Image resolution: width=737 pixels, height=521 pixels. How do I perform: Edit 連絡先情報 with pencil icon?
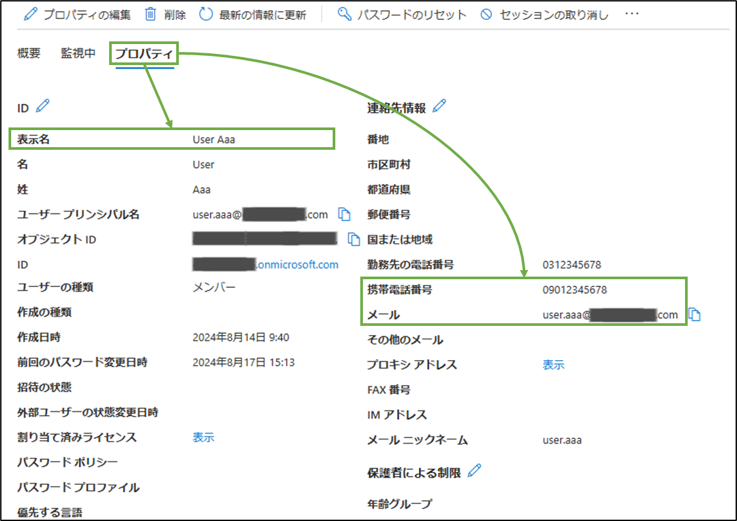[x=439, y=106]
